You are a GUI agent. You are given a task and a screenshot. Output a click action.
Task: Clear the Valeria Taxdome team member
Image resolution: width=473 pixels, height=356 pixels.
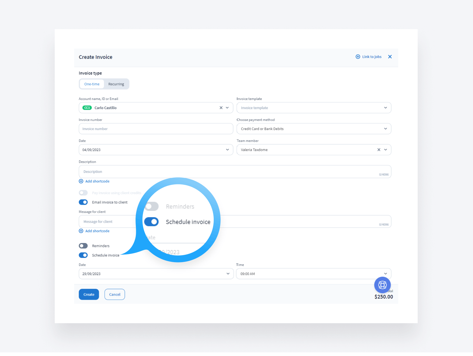click(x=379, y=150)
